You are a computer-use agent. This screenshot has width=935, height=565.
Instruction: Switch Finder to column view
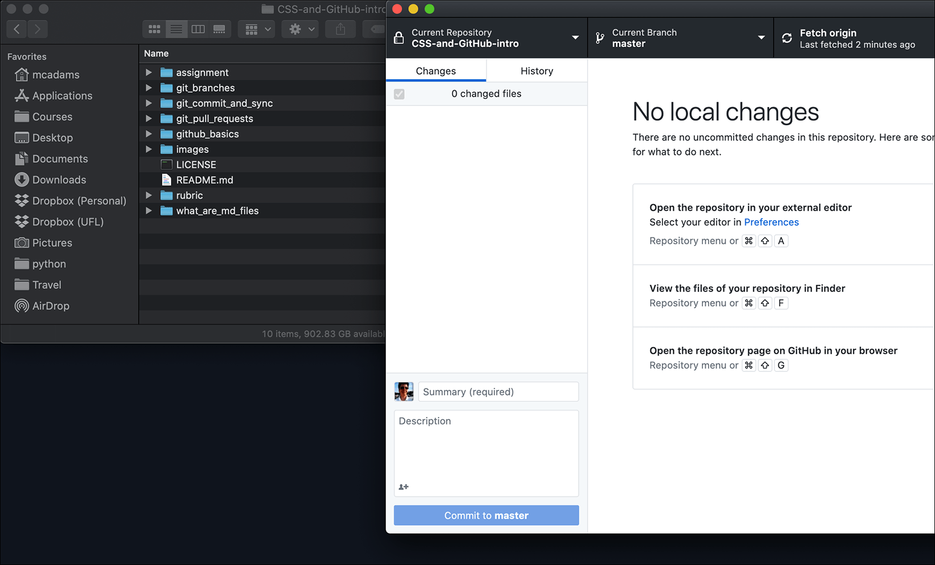click(x=198, y=29)
